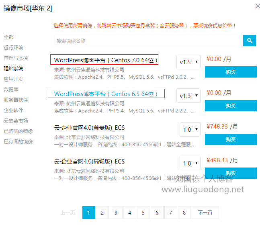Select the 管理与监控 category
This screenshot has height=231, width=260.
tap(16, 58)
